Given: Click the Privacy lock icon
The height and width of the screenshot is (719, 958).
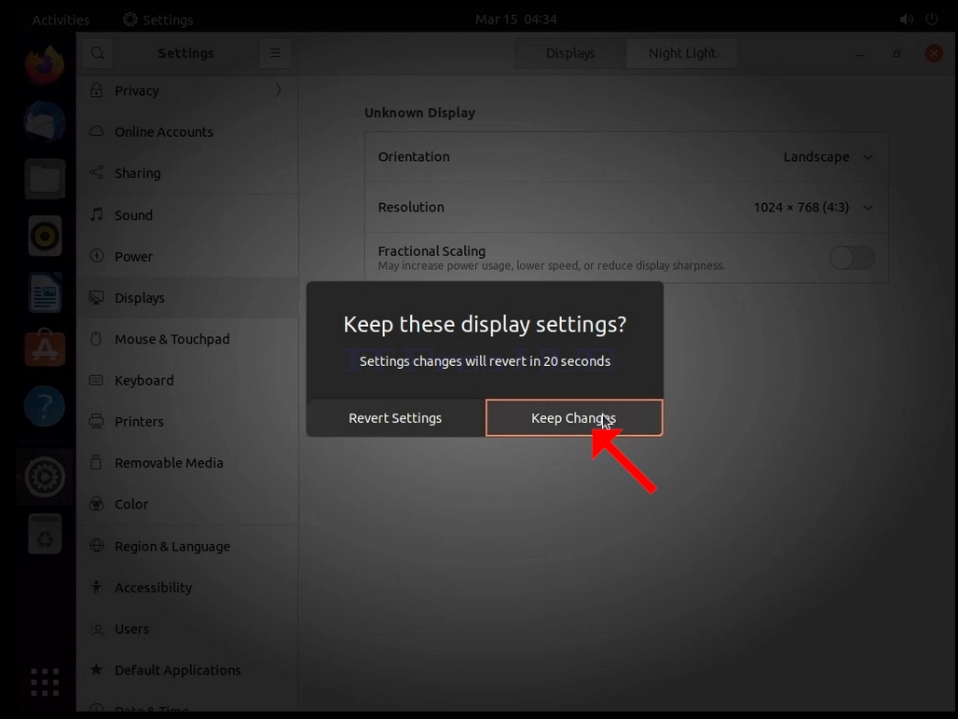Looking at the screenshot, I should click(x=96, y=90).
